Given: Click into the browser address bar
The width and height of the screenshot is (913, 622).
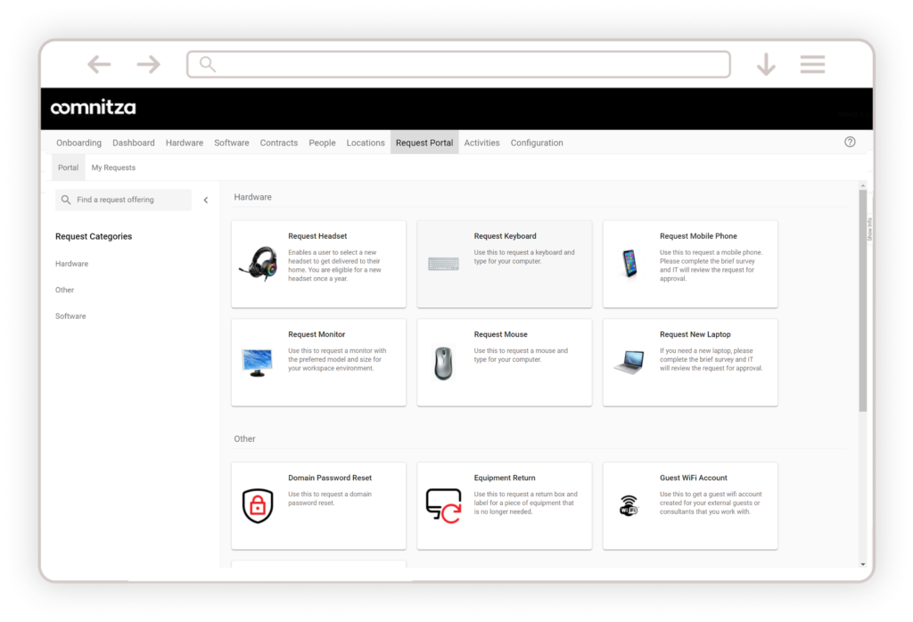Looking at the screenshot, I should [458, 64].
